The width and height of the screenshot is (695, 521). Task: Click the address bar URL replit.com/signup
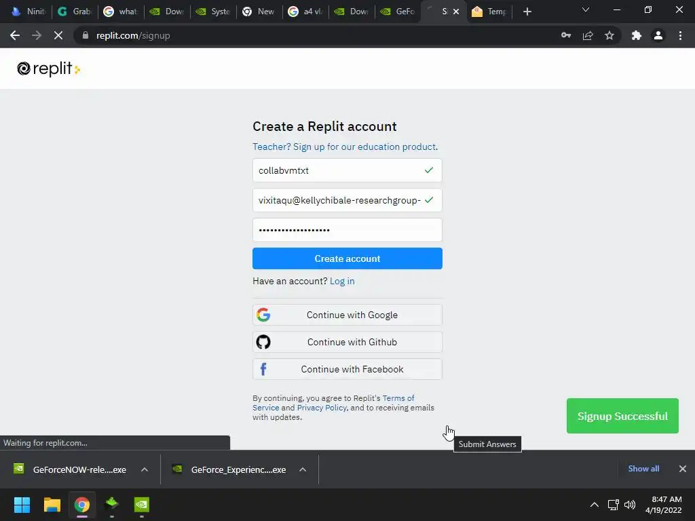(133, 35)
